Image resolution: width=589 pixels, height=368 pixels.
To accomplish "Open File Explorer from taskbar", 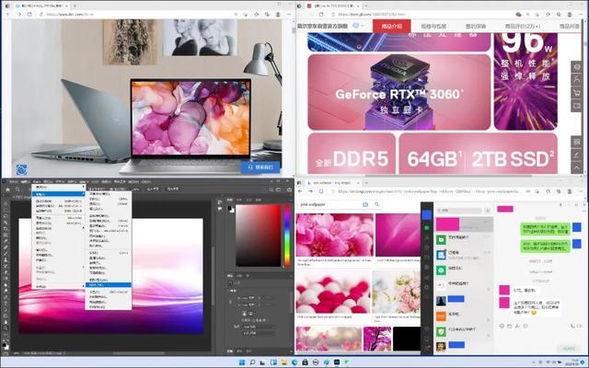I will tap(284, 362).
